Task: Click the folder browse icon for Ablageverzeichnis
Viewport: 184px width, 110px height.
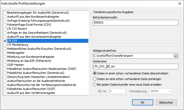Action: pyautogui.click(x=175, y=56)
